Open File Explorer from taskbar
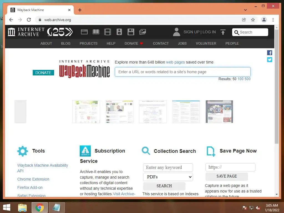Image resolution: width=284 pixels, height=213 pixels. point(22,207)
